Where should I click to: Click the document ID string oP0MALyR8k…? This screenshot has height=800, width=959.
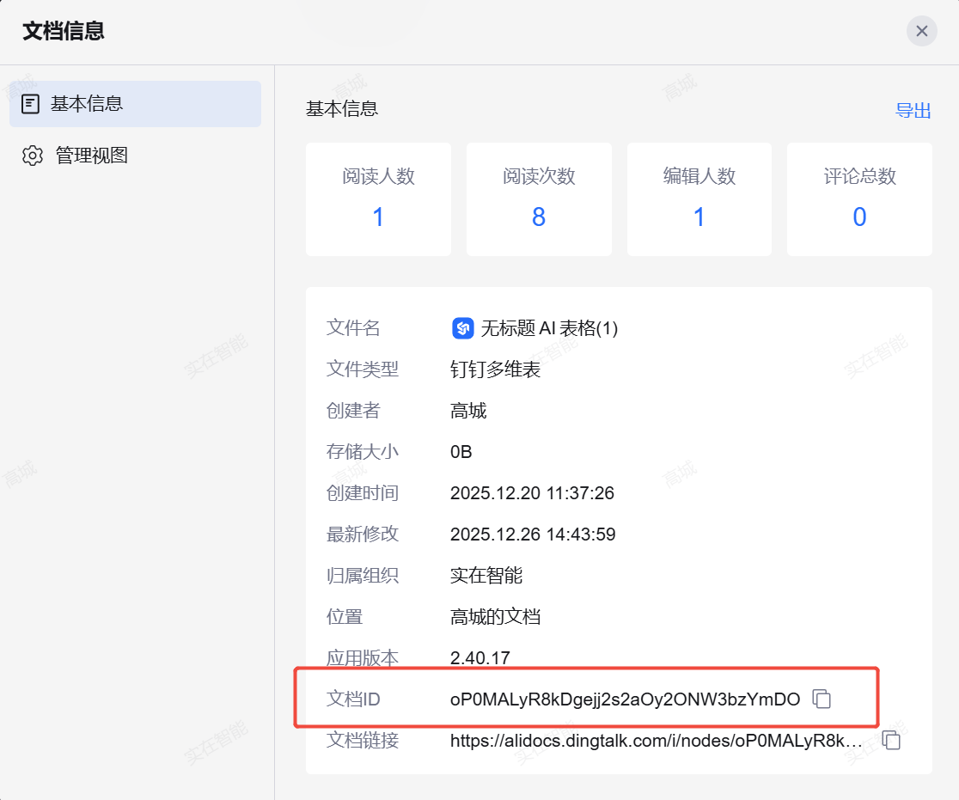point(625,699)
